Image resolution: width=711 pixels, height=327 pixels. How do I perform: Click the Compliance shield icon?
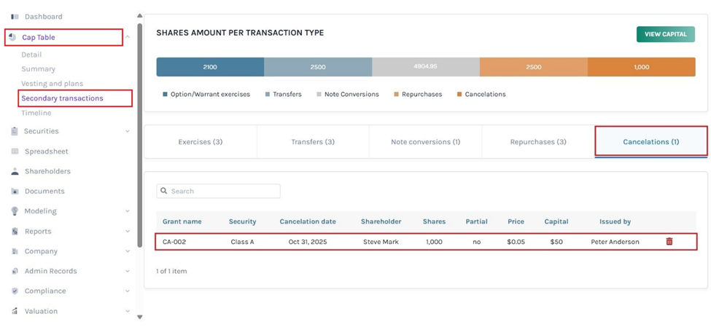click(15, 291)
